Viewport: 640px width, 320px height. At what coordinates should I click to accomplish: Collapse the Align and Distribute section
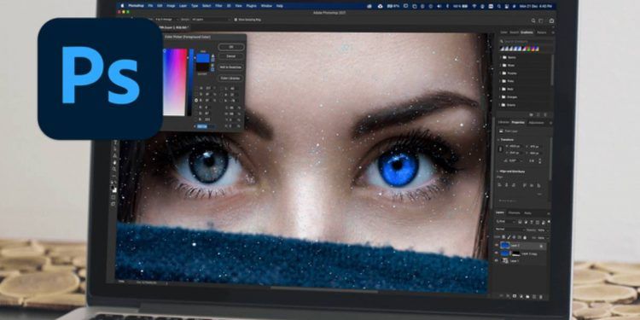pos(497,172)
